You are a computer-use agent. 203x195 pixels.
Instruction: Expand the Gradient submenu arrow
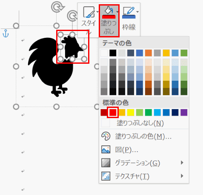click(x=182, y=163)
